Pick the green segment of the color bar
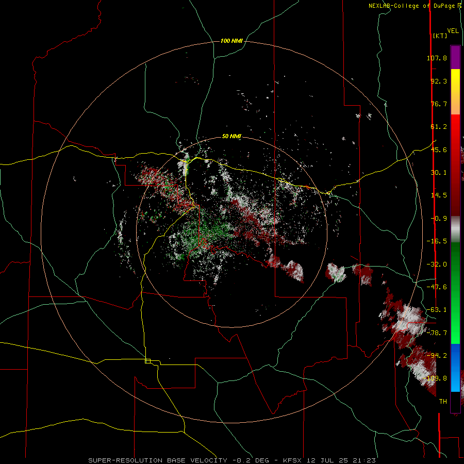The width and height of the screenshot is (464, 464). [455, 293]
